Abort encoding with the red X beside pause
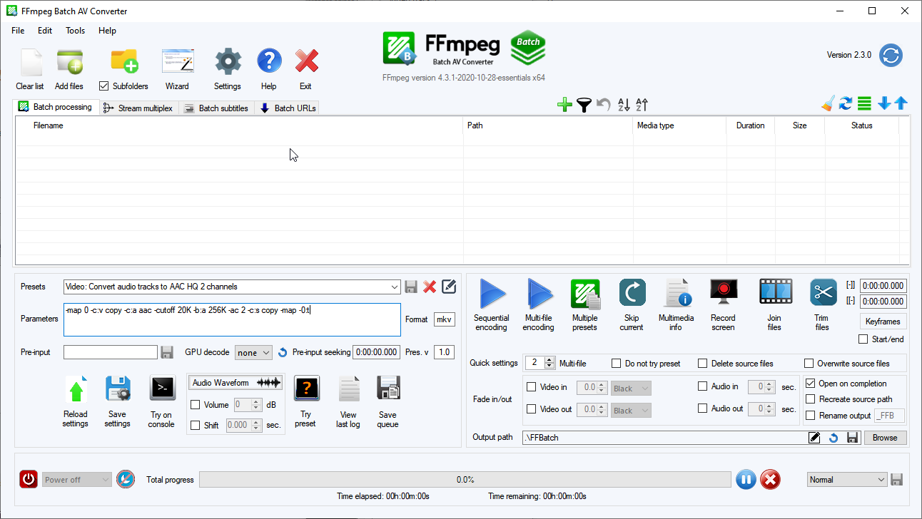This screenshot has height=519, width=922. pos(770,480)
